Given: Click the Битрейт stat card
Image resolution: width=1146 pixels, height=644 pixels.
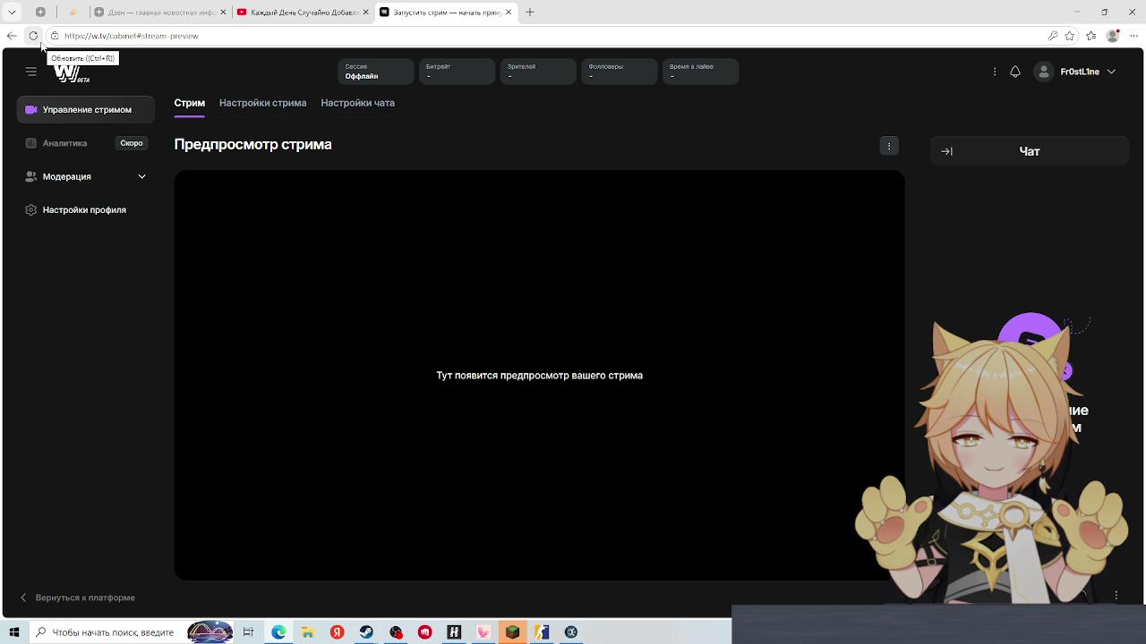Looking at the screenshot, I should [457, 72].
